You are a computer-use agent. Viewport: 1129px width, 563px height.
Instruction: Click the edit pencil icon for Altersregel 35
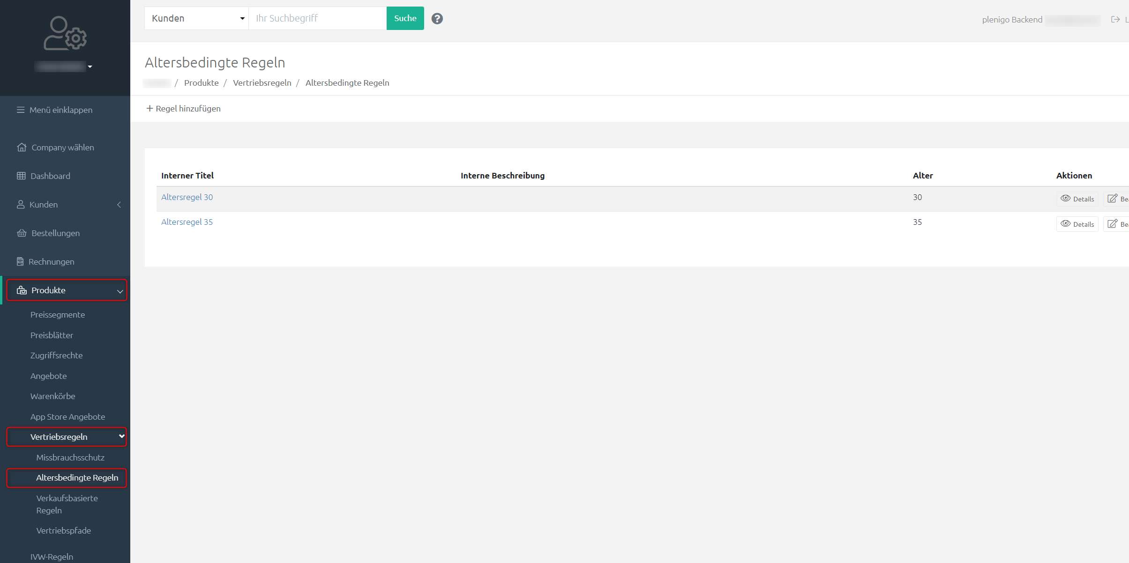click(1112, 224)
